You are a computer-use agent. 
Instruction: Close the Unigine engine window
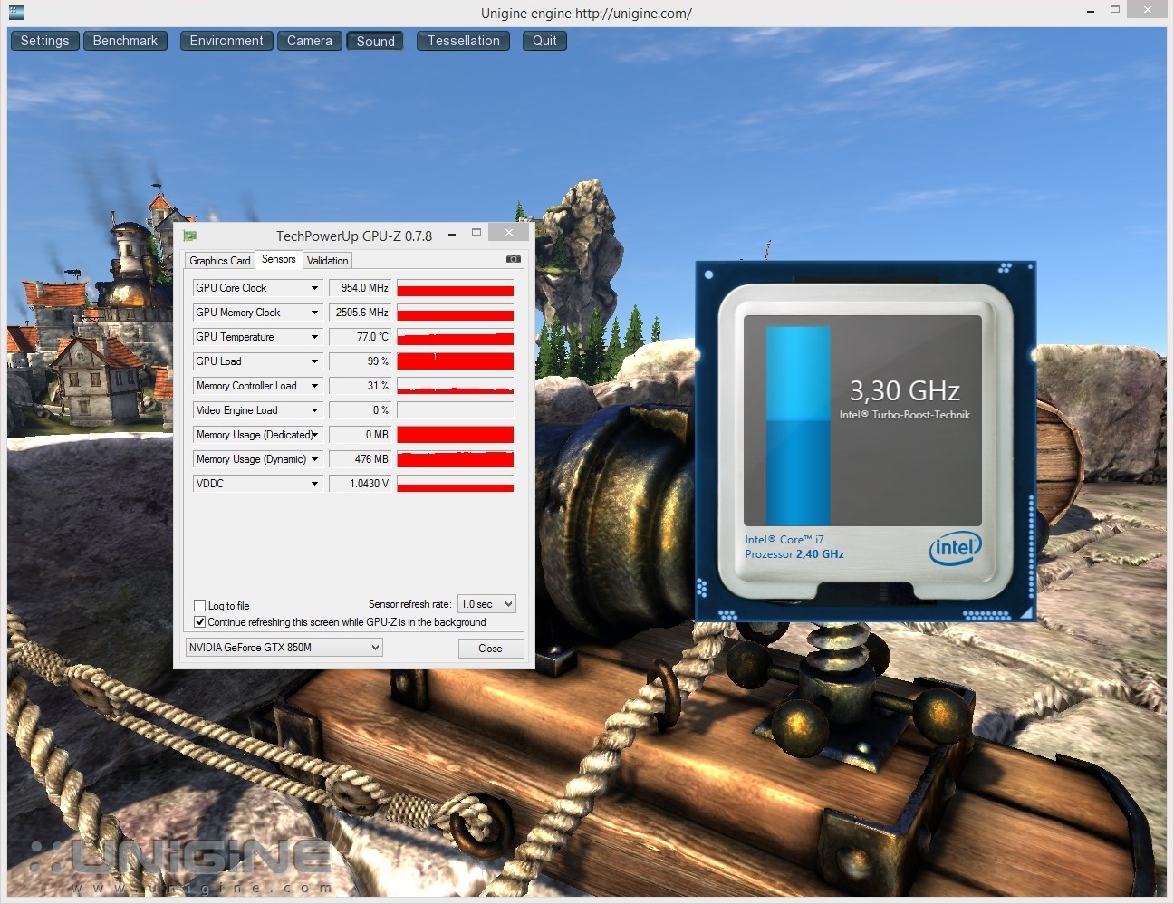pos(1149,10)
